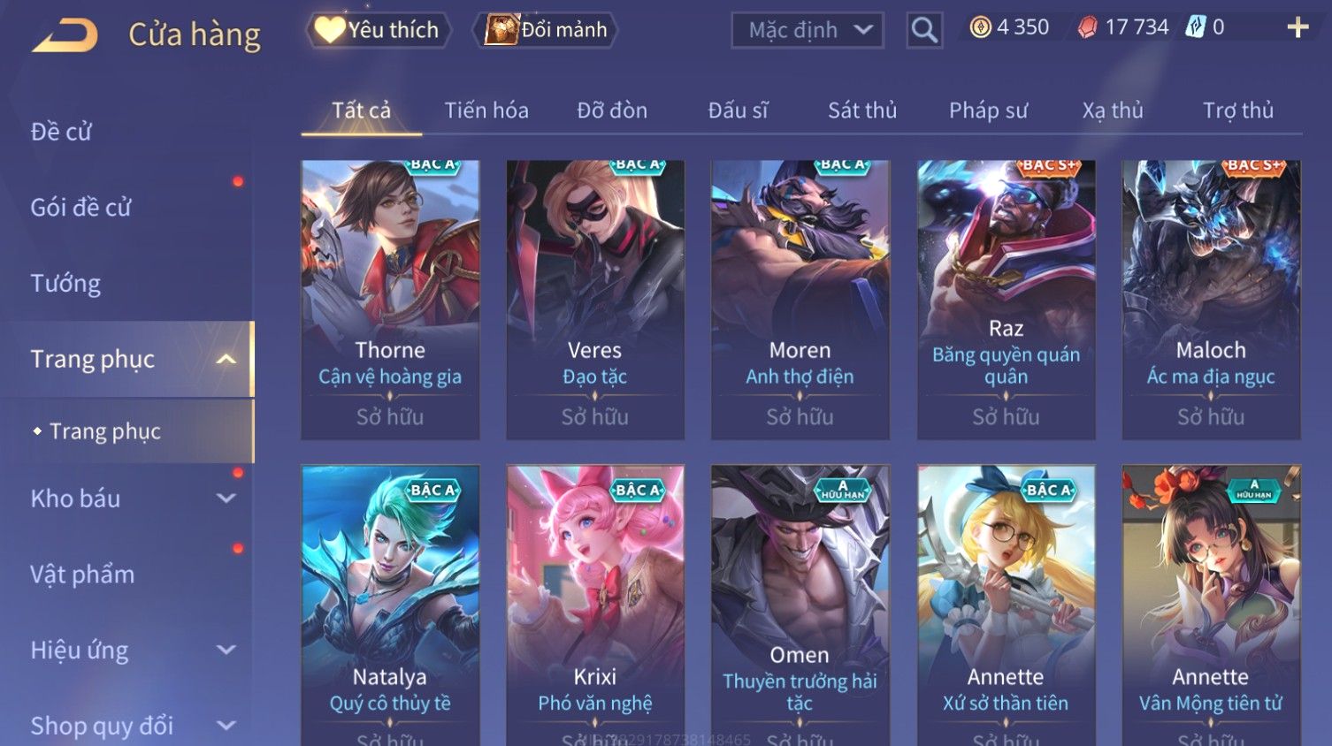This screenshot has height=746, width=1332.
Task: Tap the red ruby currency icon
Action: [1087, 28]
